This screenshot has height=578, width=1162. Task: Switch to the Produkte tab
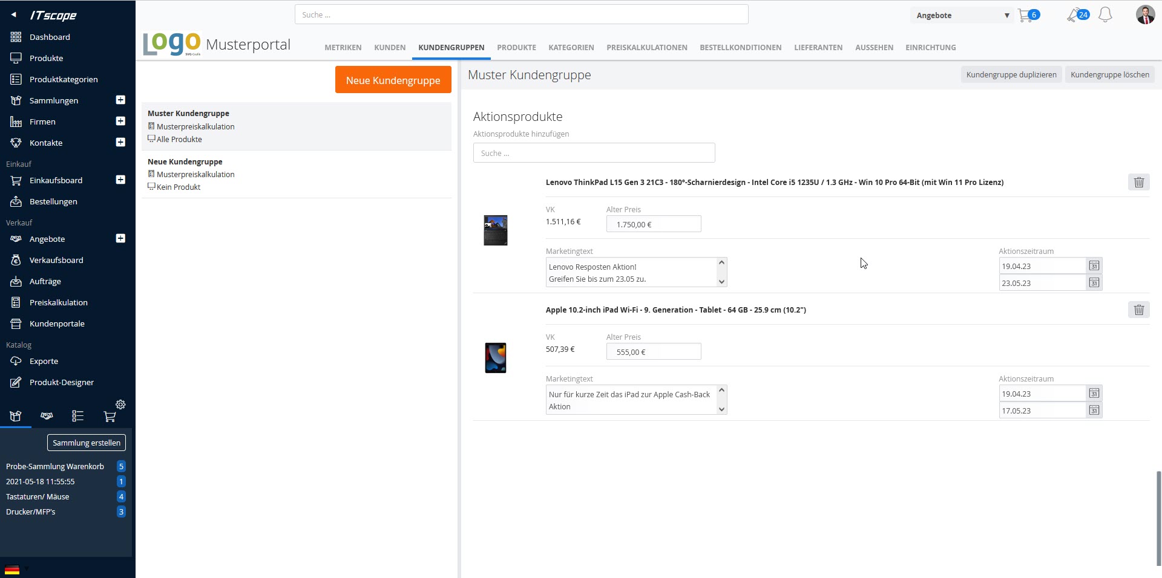coord(516,47)
